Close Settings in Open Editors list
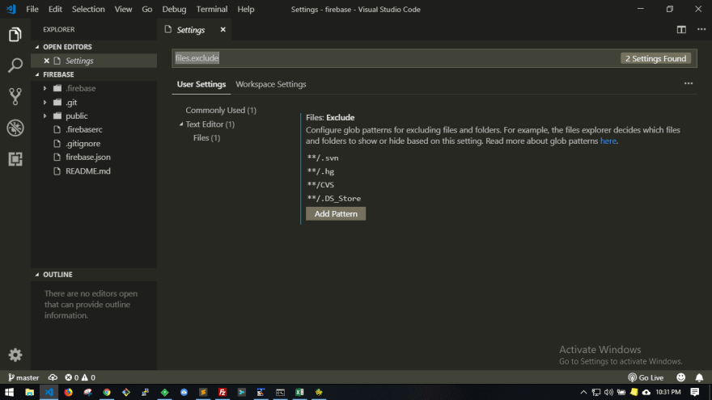The height and width of the screenshot is (400, 712). tap(46, 61)
